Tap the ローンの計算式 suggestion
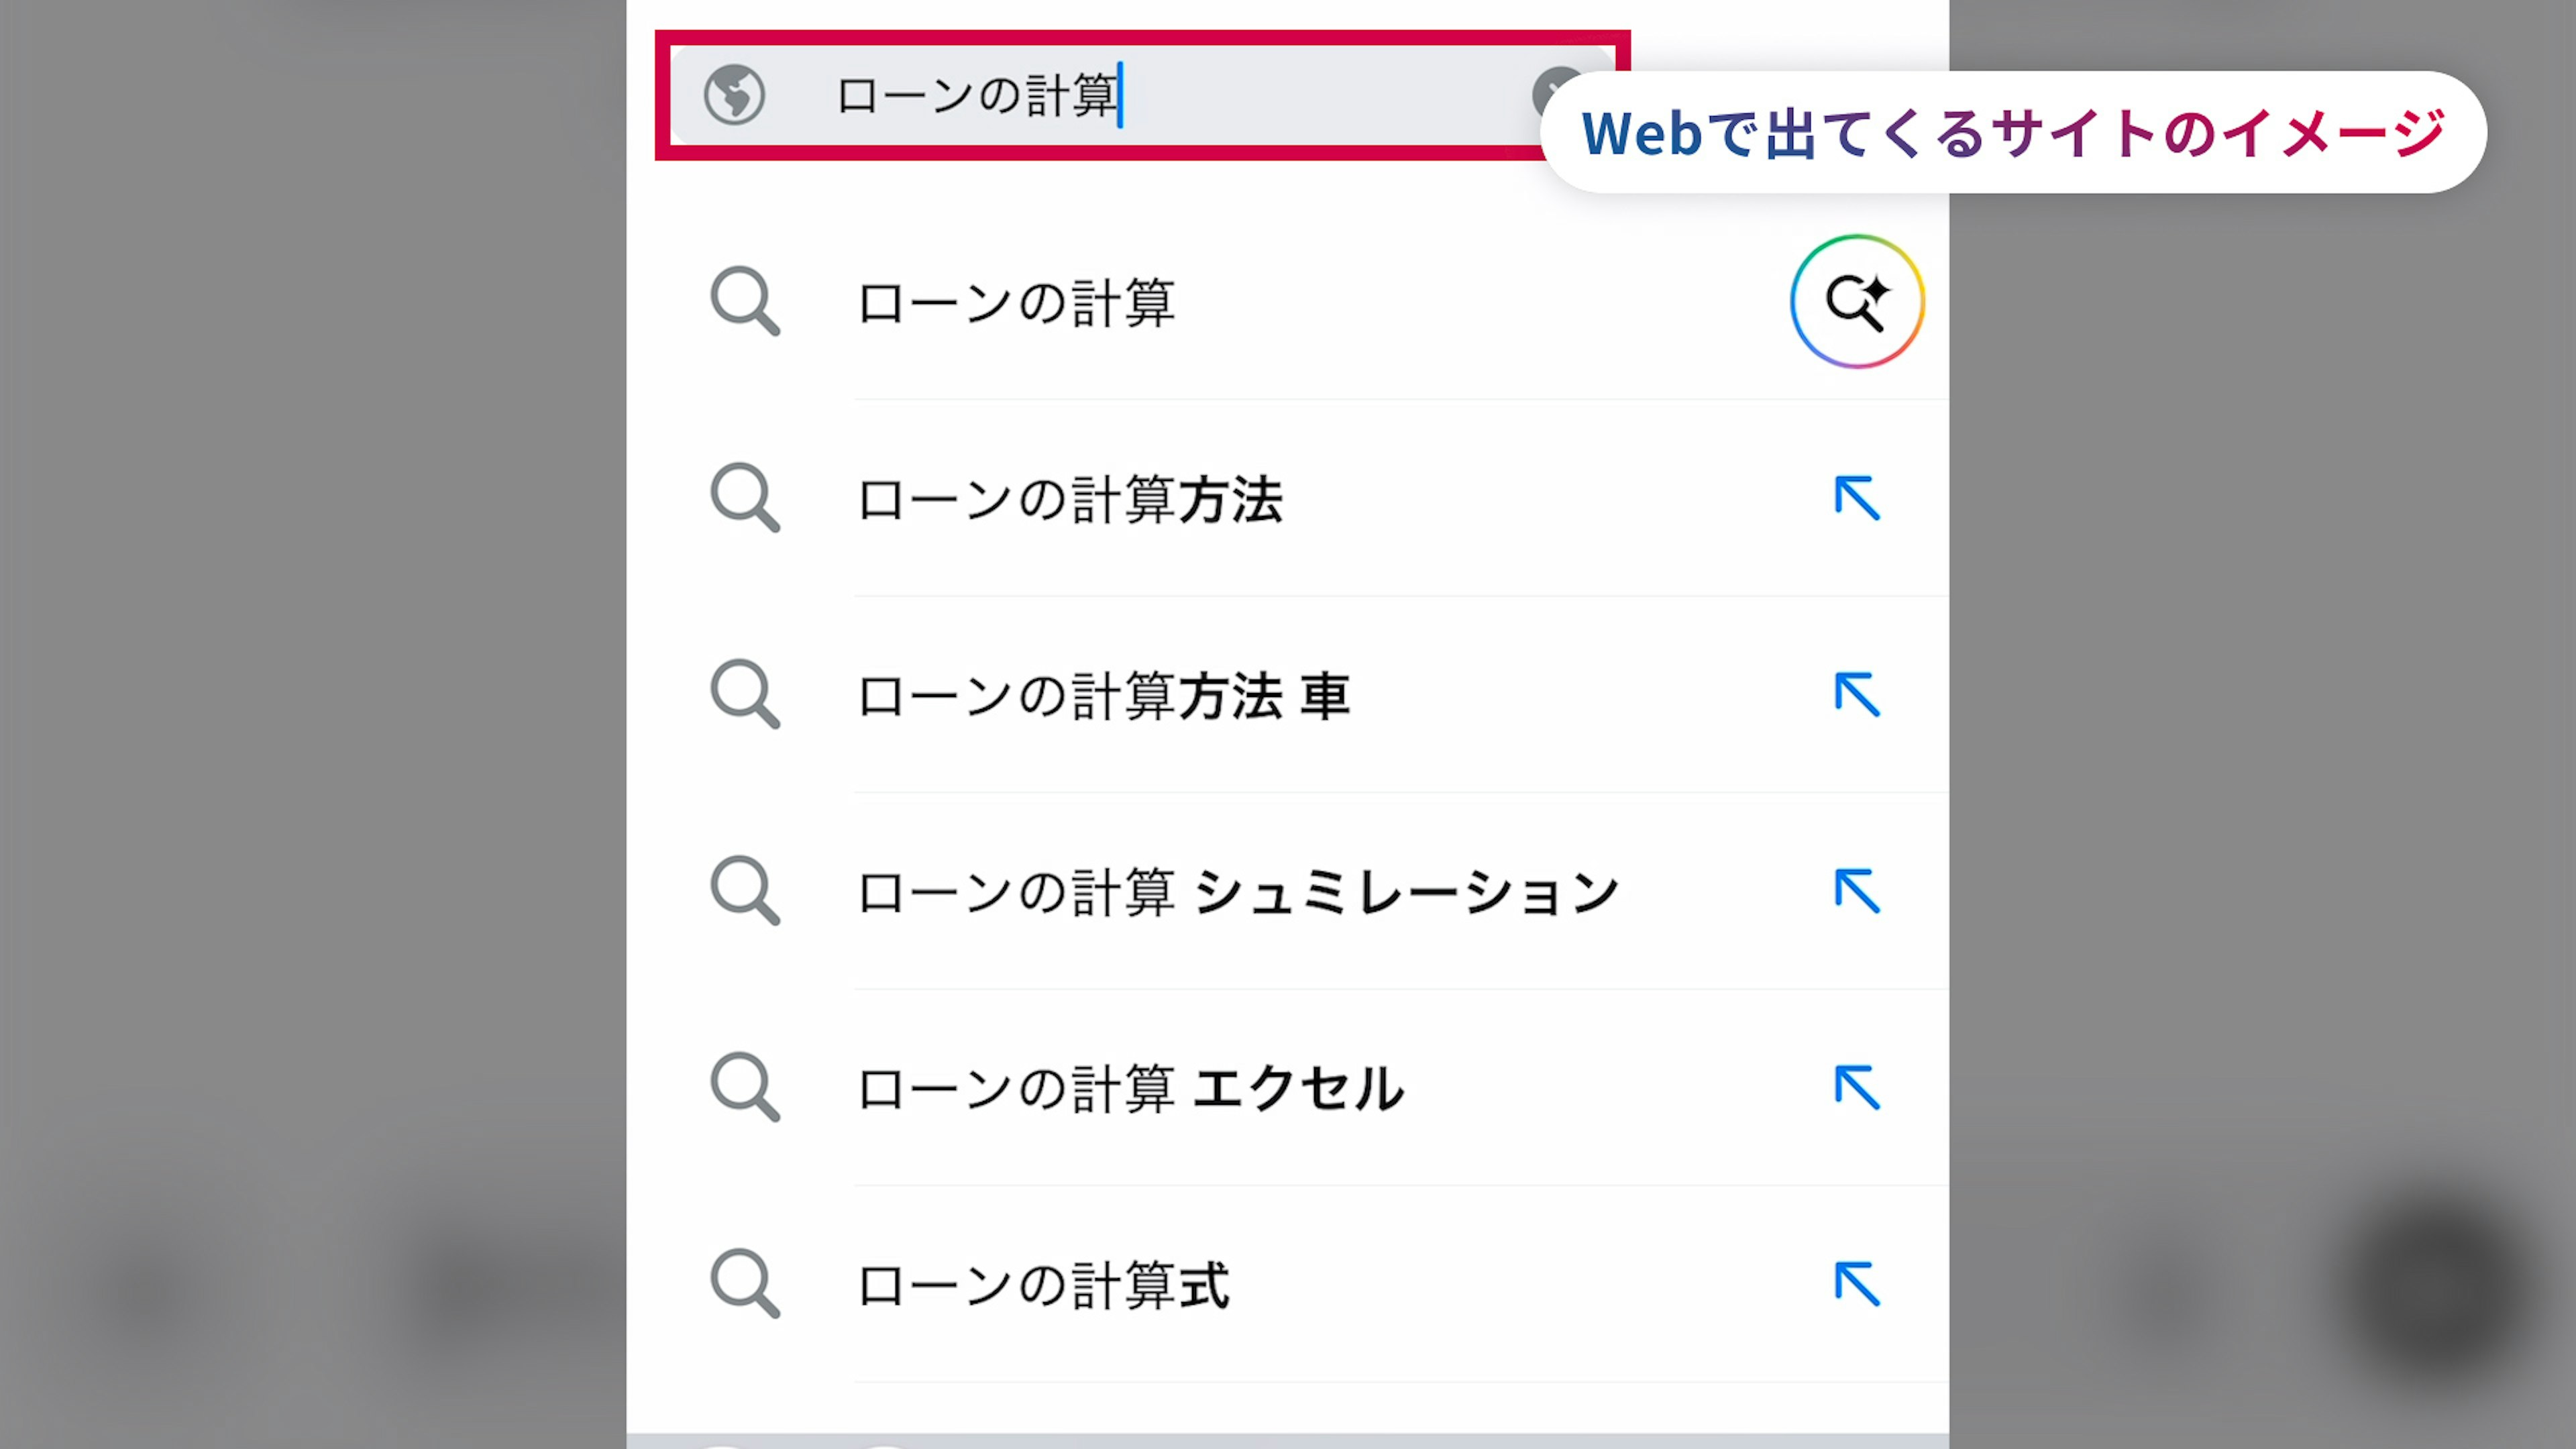 click(x=1044, y=1285)
